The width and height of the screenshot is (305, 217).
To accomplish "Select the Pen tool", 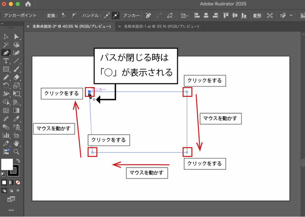I will pos(6,53).
